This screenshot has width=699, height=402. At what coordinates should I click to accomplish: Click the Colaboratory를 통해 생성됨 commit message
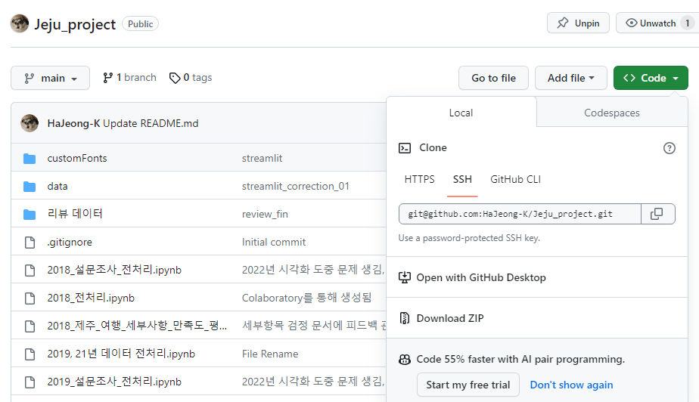[306, 298]
